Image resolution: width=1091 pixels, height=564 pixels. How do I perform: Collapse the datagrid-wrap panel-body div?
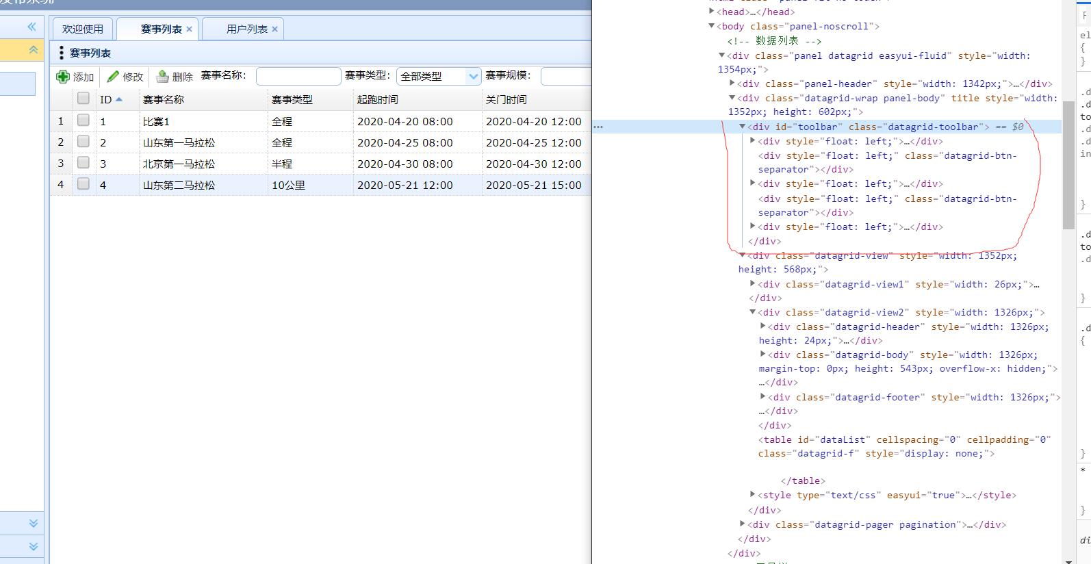(x=732, y=98)
